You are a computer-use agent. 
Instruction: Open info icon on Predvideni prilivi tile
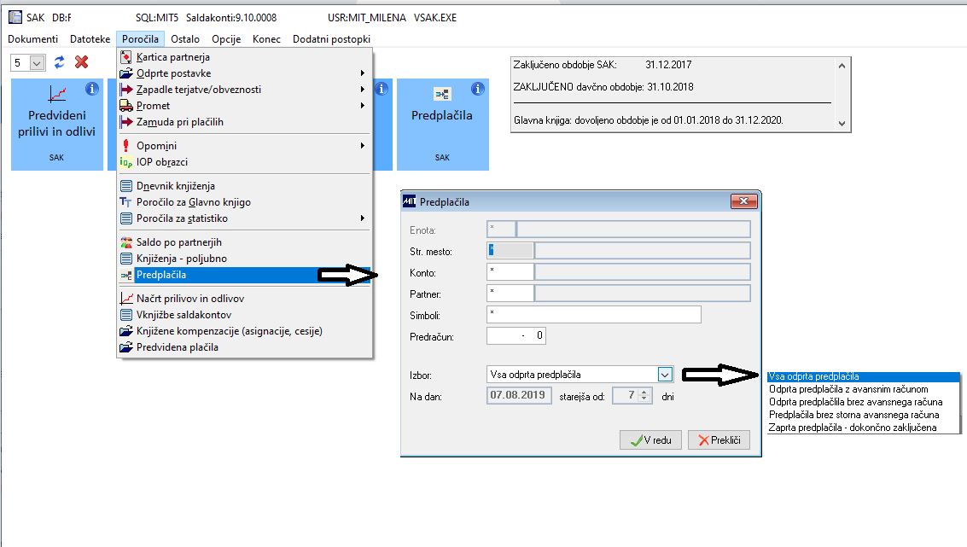(x=92, y=89)
